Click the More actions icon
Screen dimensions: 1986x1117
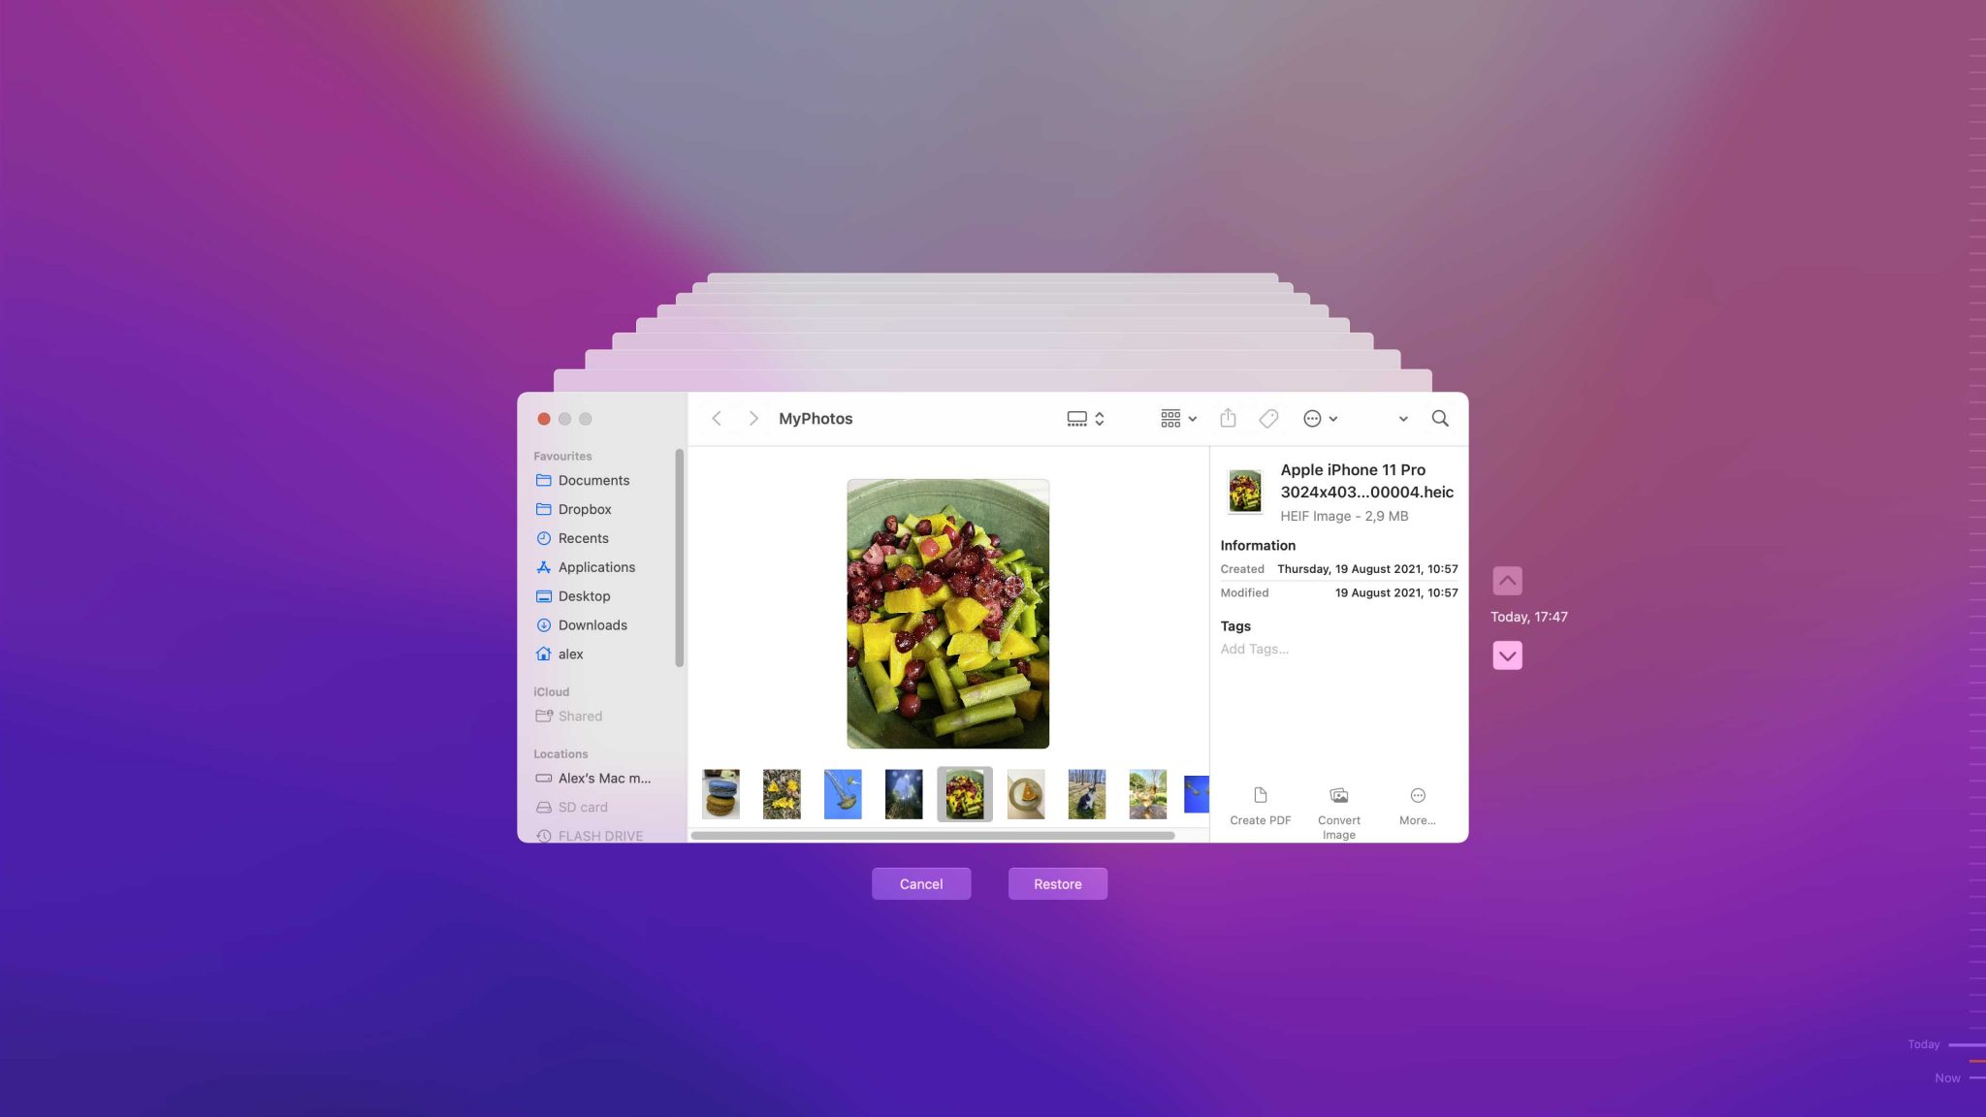coord(1312,419)
